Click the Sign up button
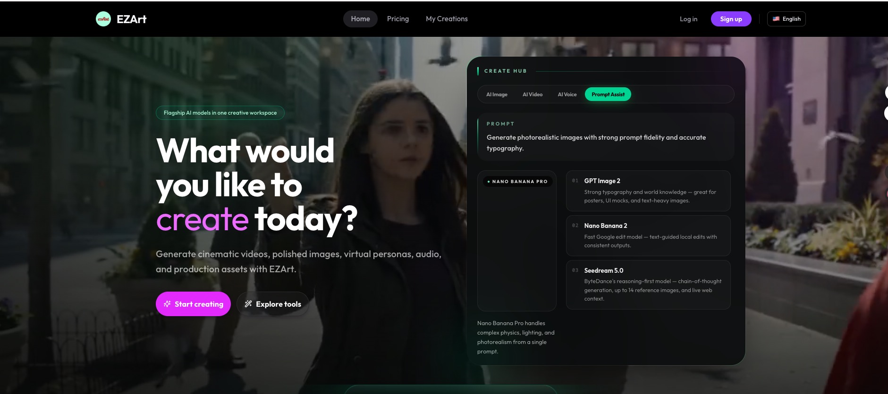 click(x=731, y=19)
